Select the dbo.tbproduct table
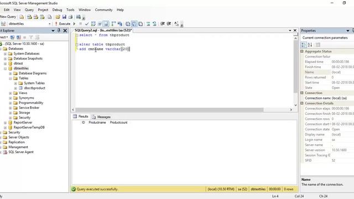Viewport: 354px width, 199px height. tap(34, 88)
